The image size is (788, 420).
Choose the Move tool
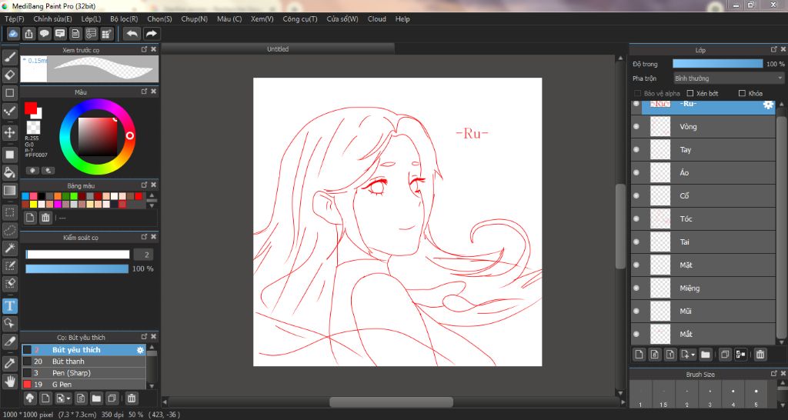coord(10,132)
